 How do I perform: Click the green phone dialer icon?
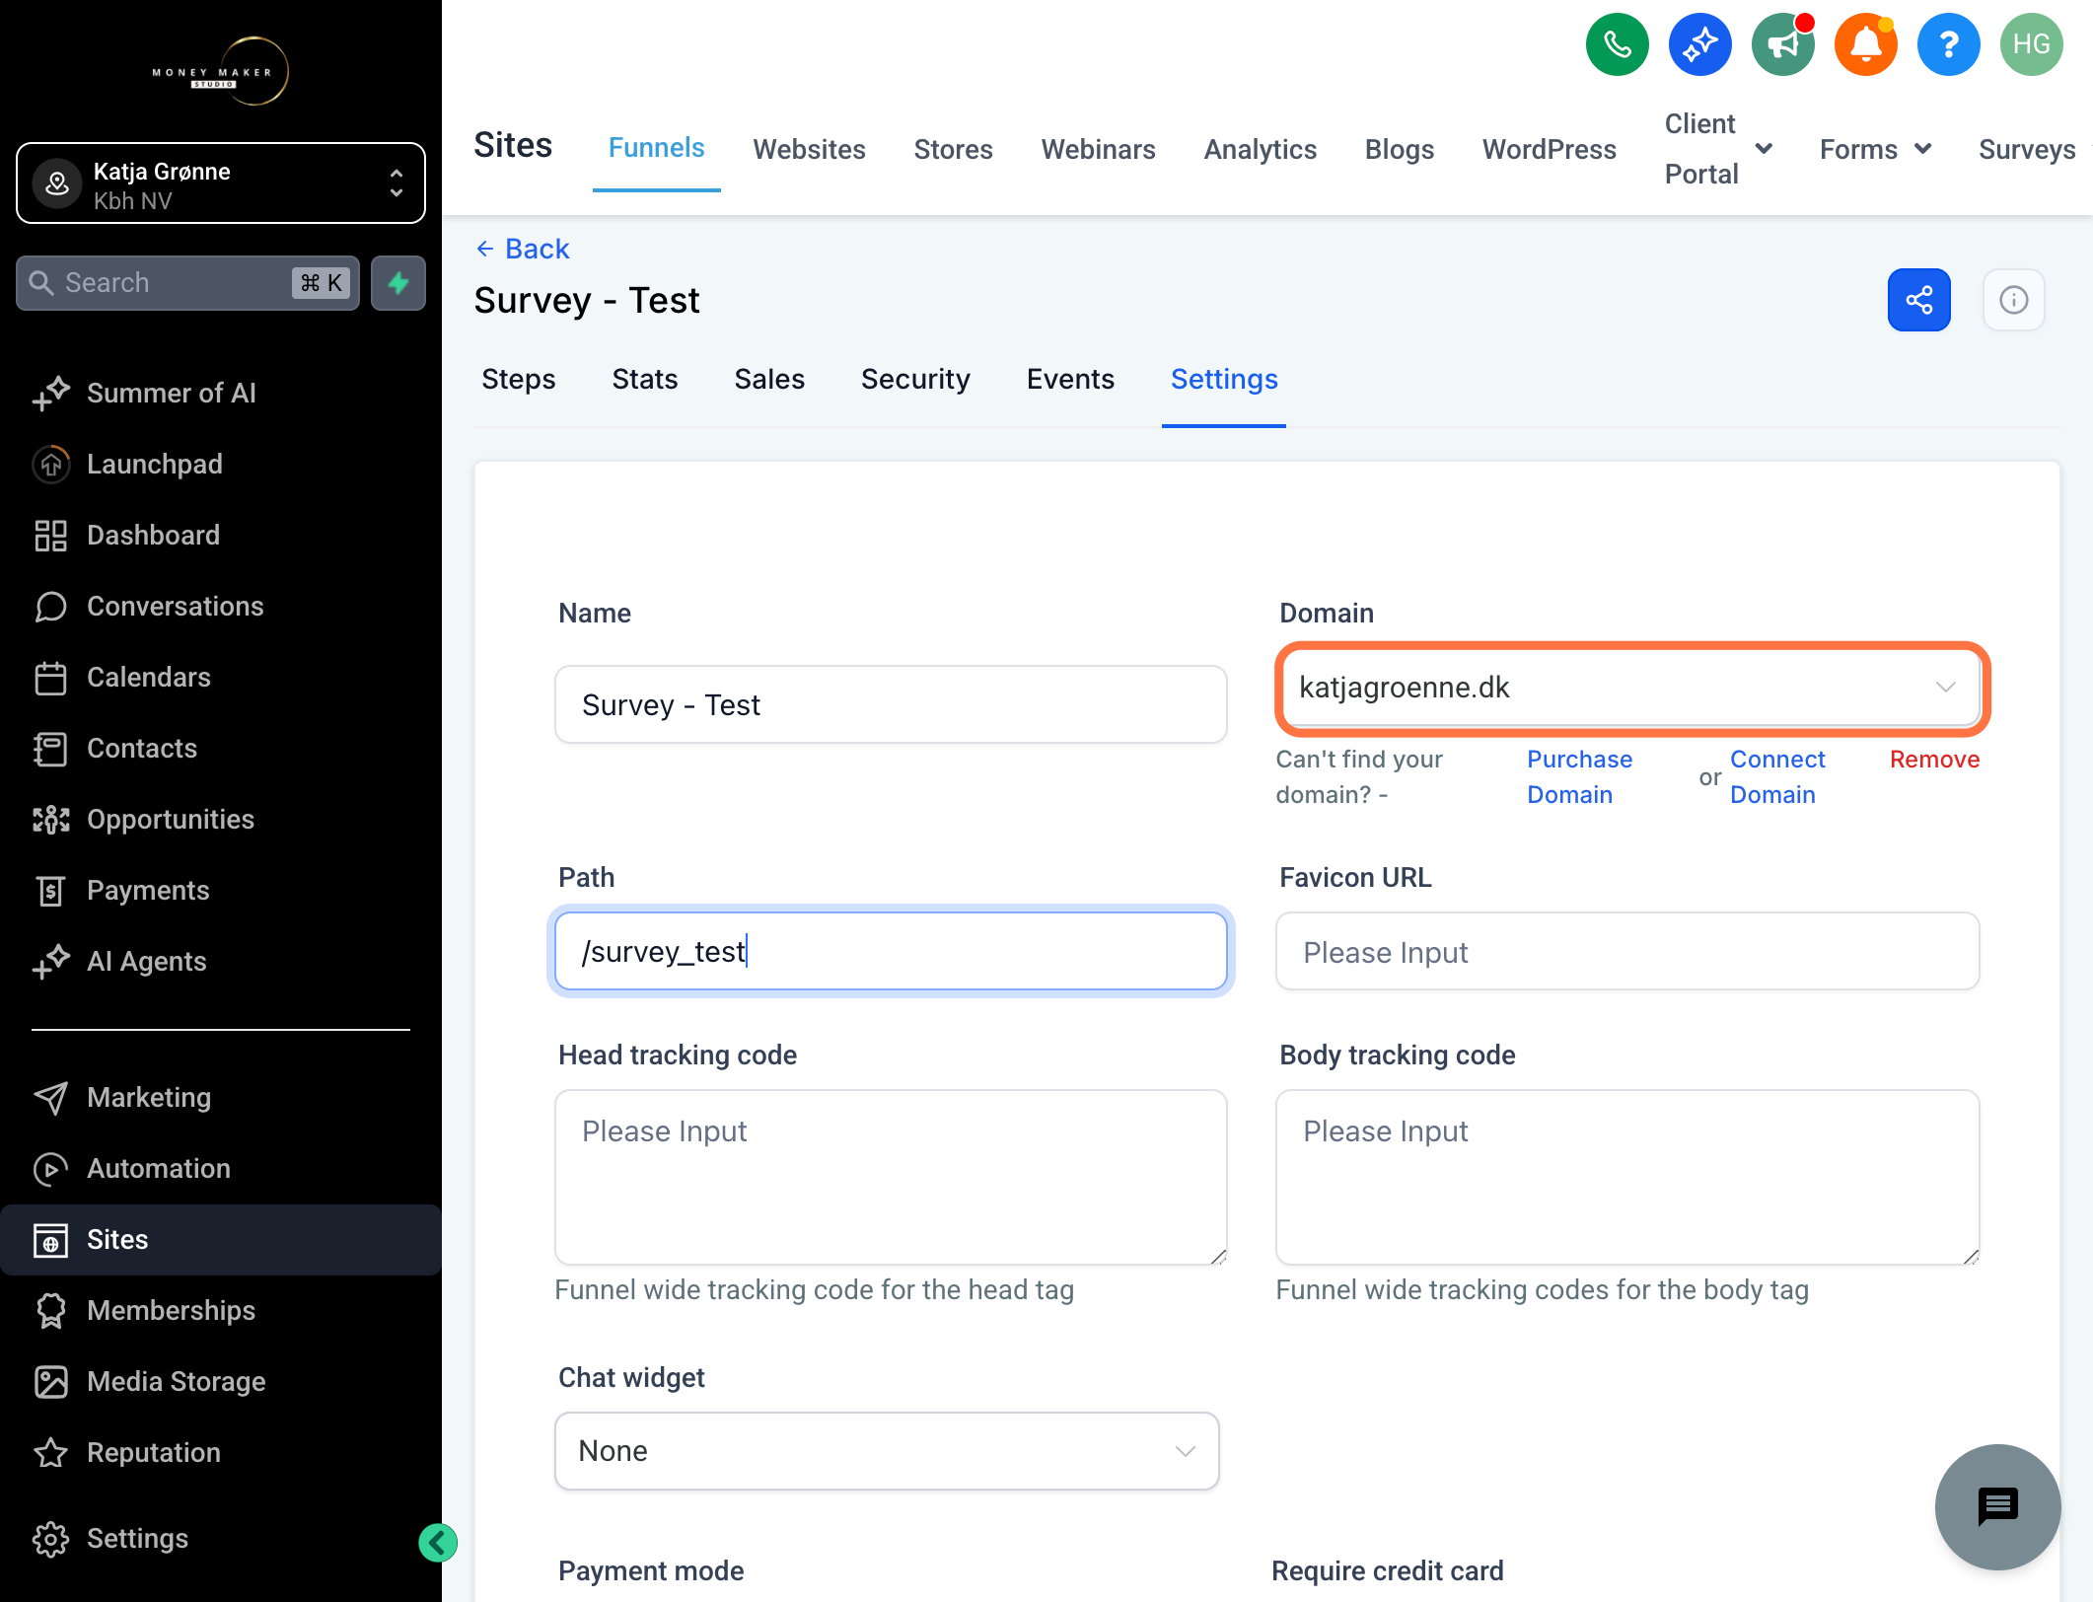point(1617,44)
